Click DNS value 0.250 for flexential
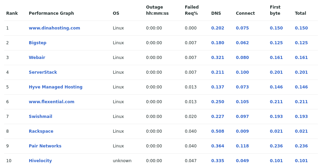322x168 pixels. [x=218, y=102]
